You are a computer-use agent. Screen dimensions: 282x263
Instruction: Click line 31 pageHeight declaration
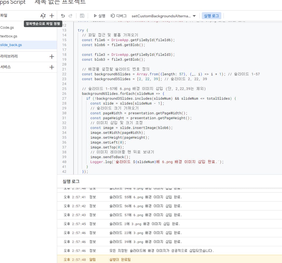141,118
